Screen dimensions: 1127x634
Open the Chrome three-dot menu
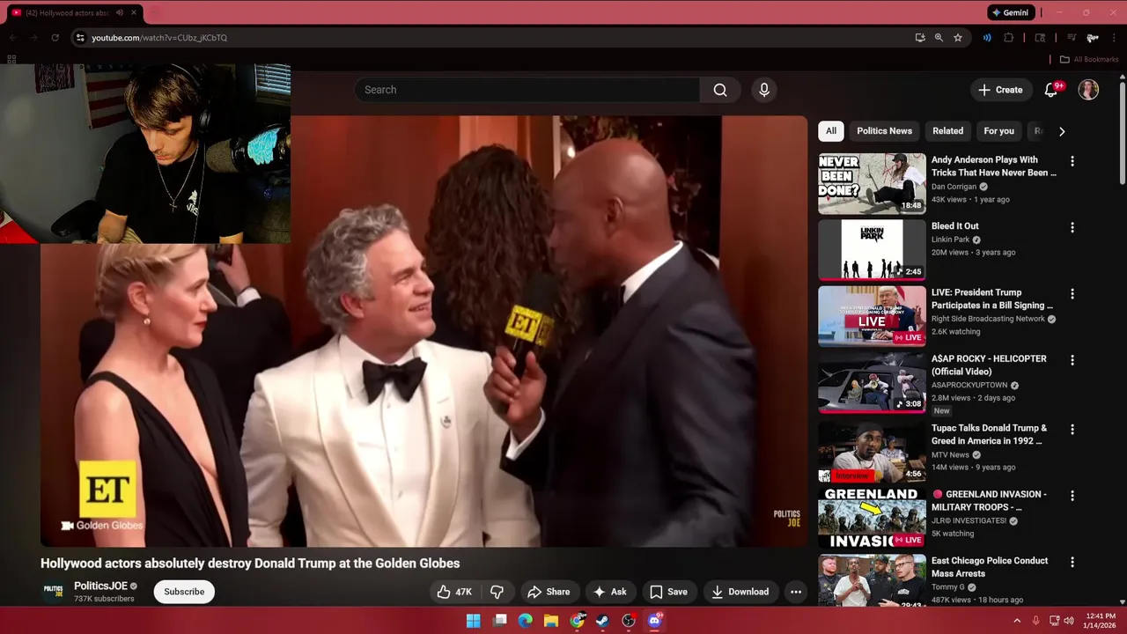click(x=1113, y=38)
